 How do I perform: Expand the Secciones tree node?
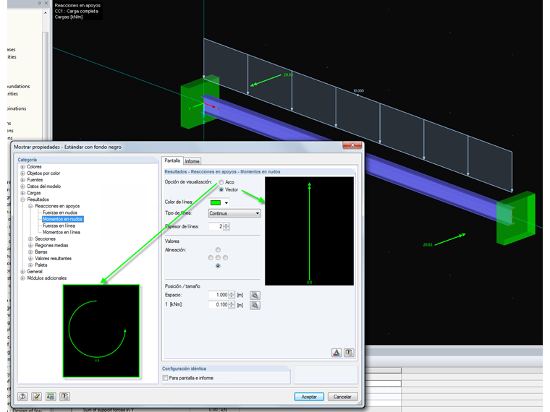coord(30,239)
